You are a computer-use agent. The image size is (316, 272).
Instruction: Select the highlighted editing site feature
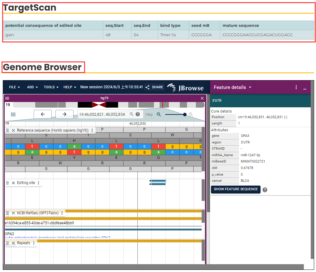click(158, 181)
